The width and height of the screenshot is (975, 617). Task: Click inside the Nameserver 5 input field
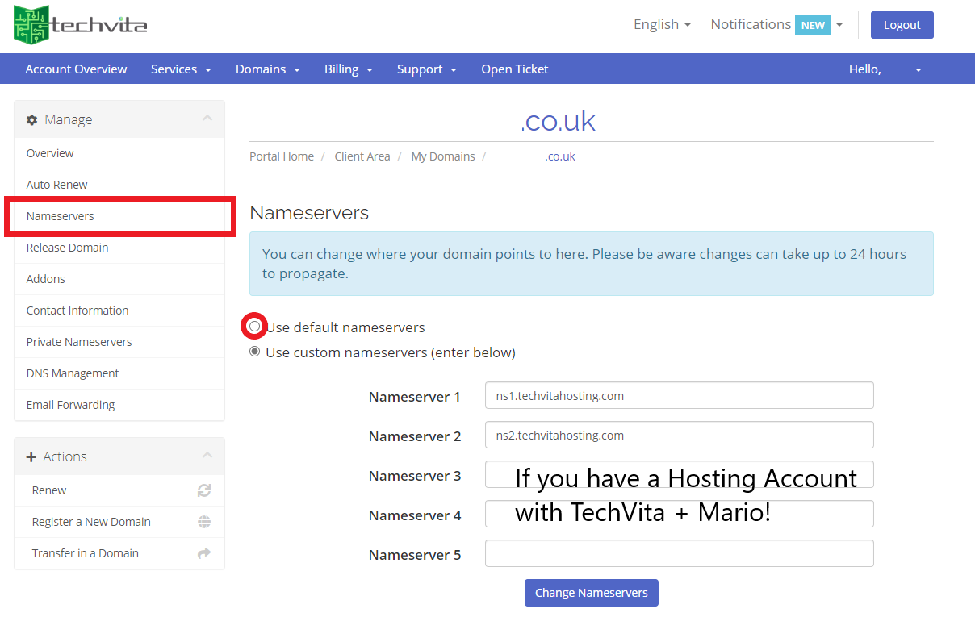[x=678, y=553]
